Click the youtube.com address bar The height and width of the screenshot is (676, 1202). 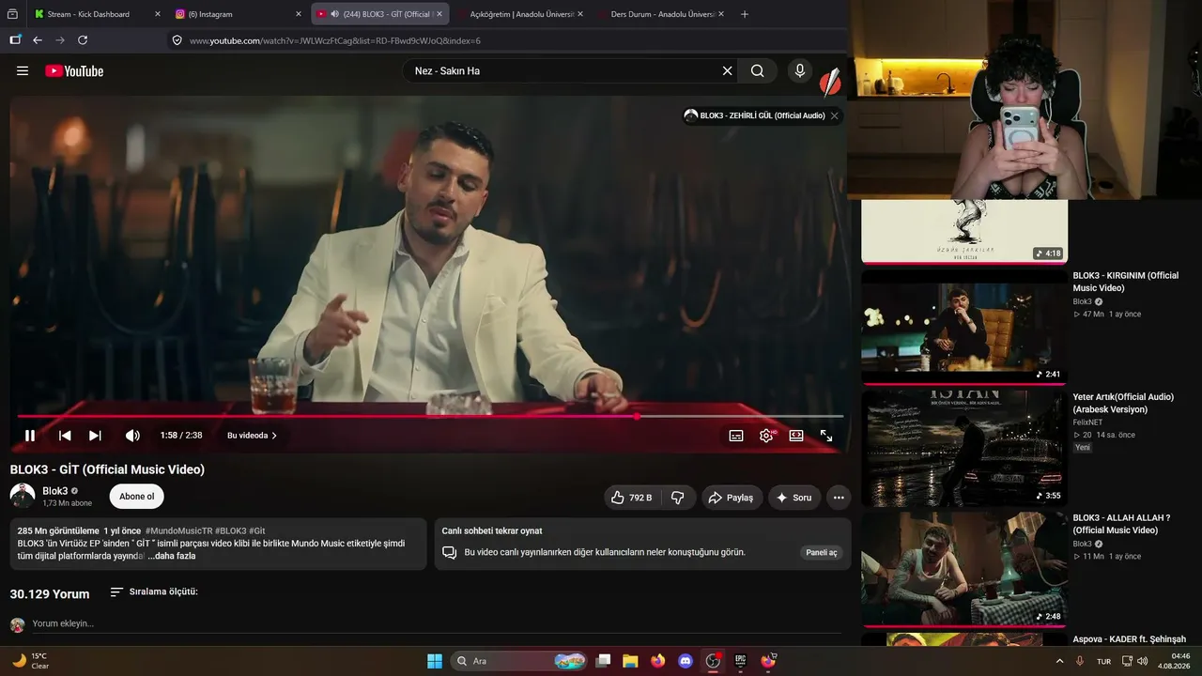tap(507, 40)
